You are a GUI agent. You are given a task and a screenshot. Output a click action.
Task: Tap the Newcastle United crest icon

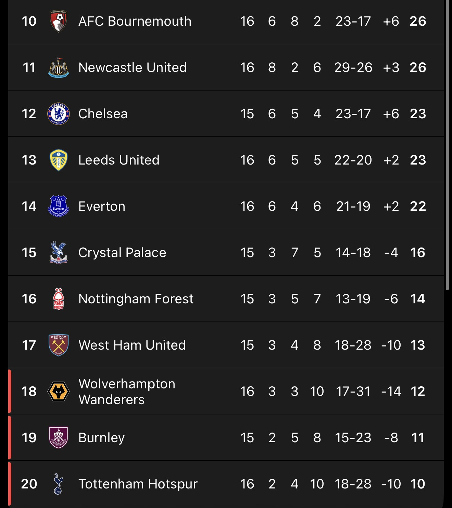(59, 68)
